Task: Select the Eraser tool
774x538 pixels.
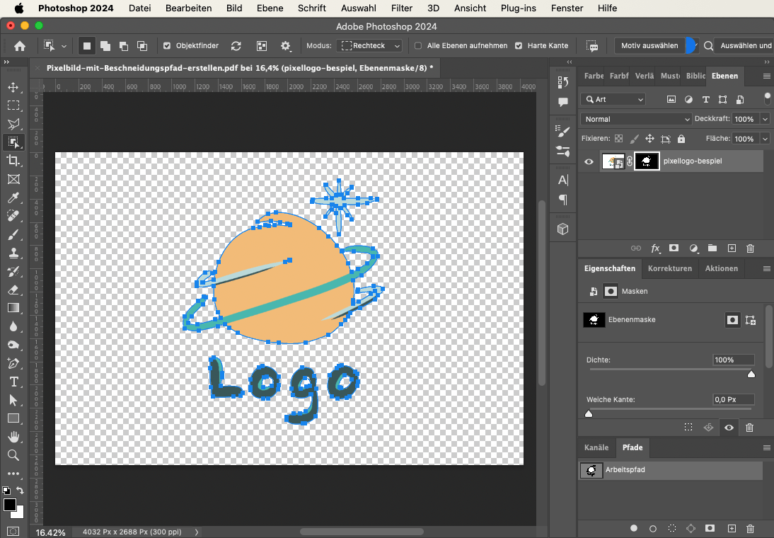Action: tap(13, 290)
